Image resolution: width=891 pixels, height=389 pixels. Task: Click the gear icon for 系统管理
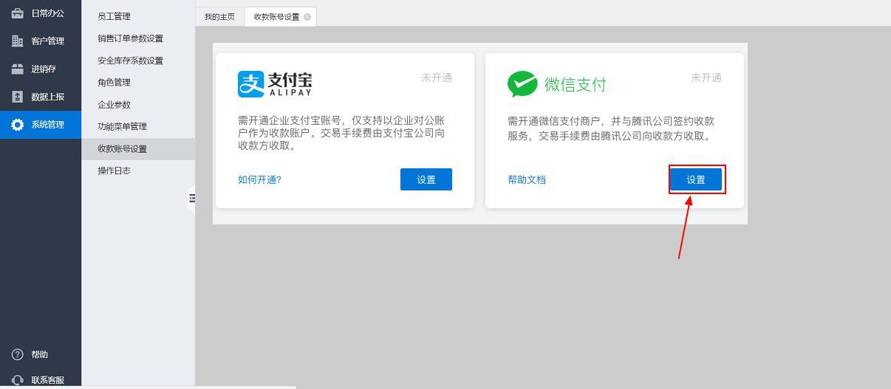(18, 125)
